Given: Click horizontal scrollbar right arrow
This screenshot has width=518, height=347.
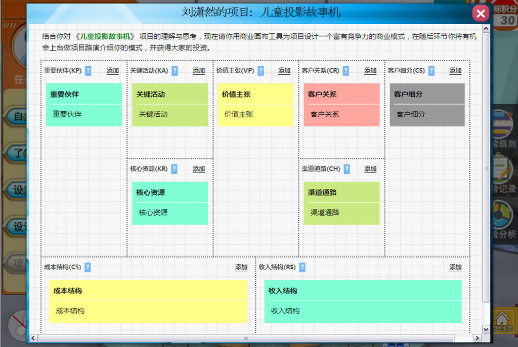Looking at the screenshot, I should pyautogui.click(x=477, y=338).
